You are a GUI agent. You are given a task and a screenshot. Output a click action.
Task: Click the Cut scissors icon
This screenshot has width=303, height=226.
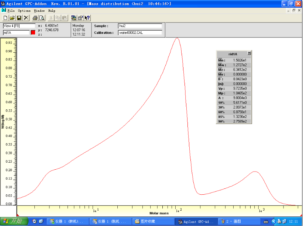point(51,18)
